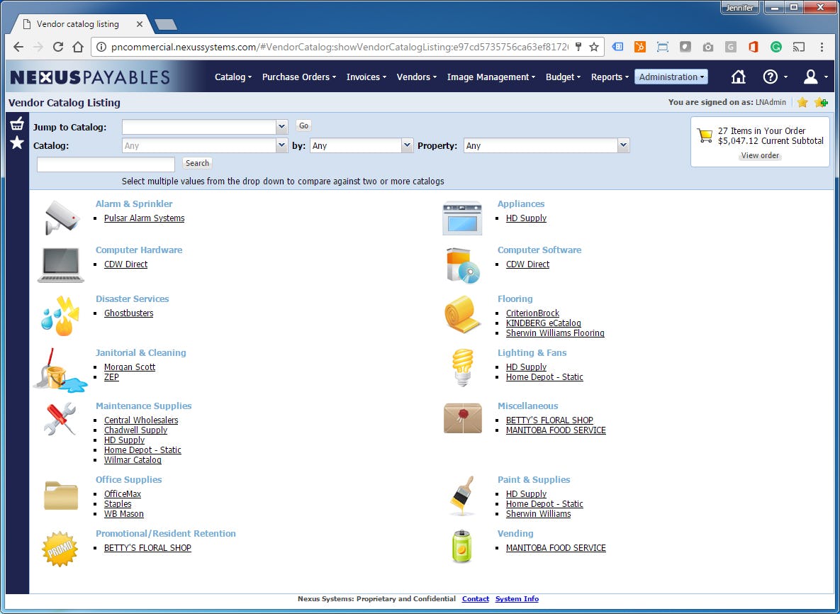This screenshot has width=840, height=614.
Task: Click the System Info footer link
Action: (517, 599)
